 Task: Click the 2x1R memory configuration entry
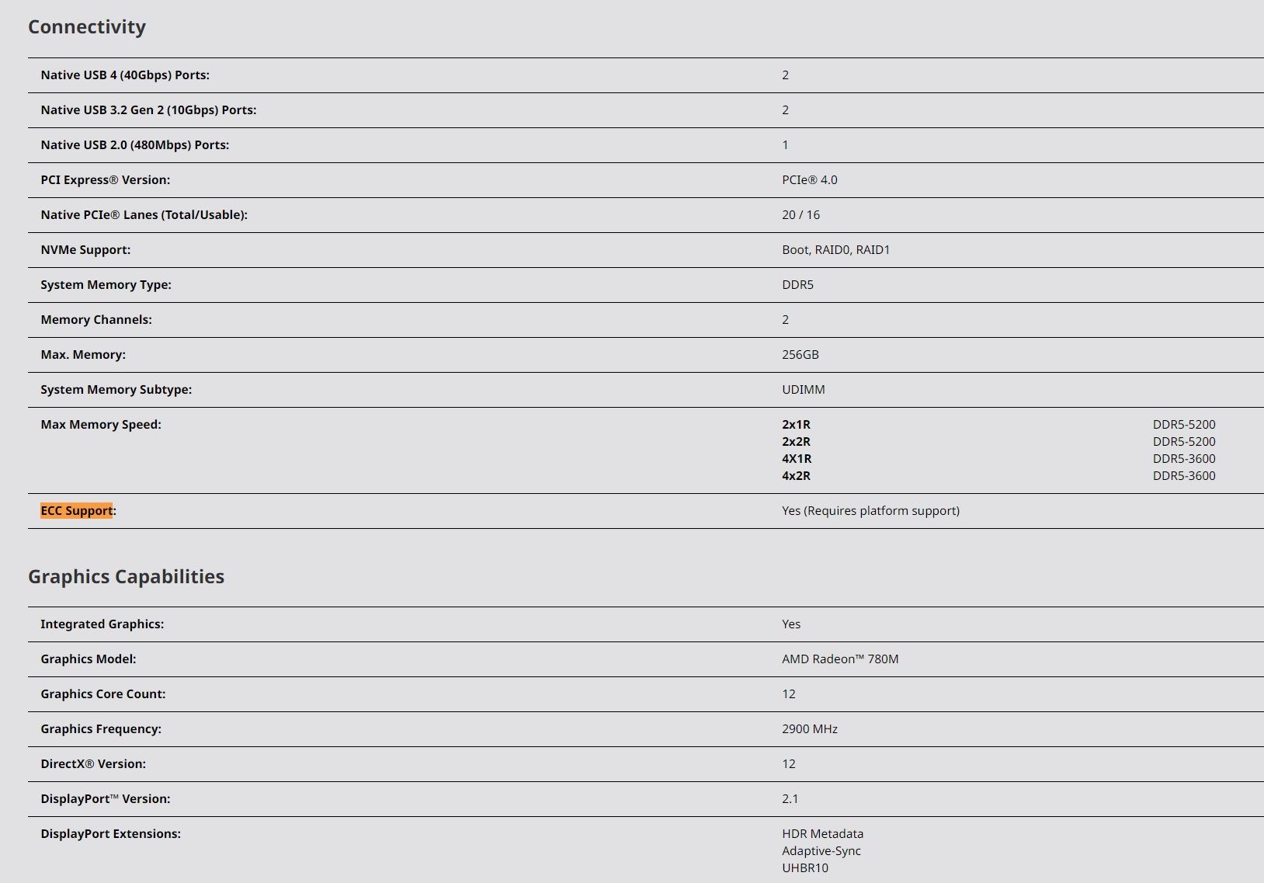[796, 425]
